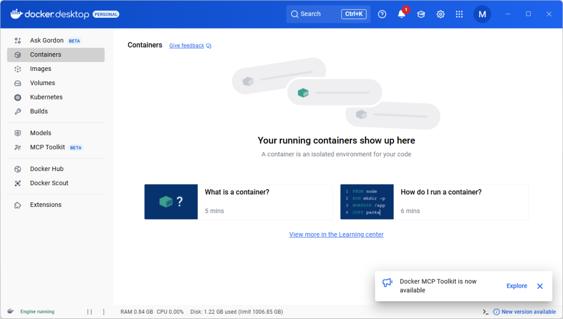The width and height of the screenshot is (563, 319).
Task: Click the Volumes drive icon
Action: (18, 83)
